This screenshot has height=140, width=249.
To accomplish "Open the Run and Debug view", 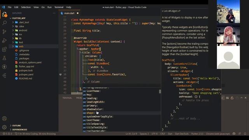I will tap(4, 40).
